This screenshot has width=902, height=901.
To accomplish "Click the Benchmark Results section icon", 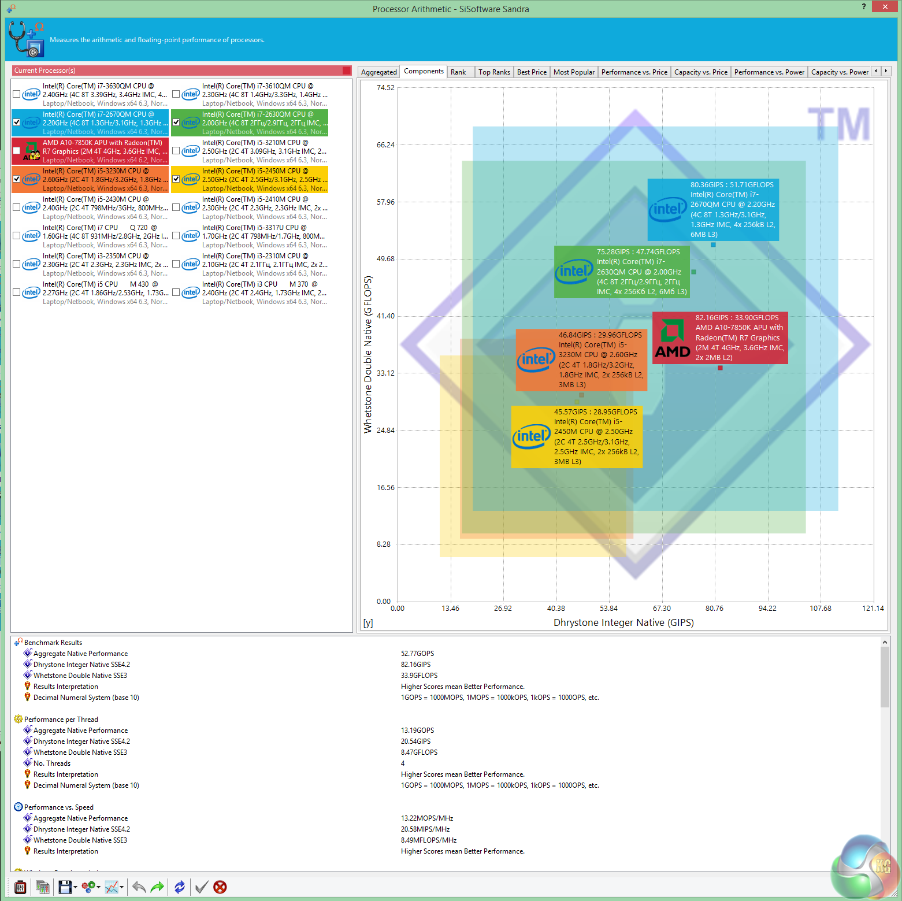I will coord(18,642).
